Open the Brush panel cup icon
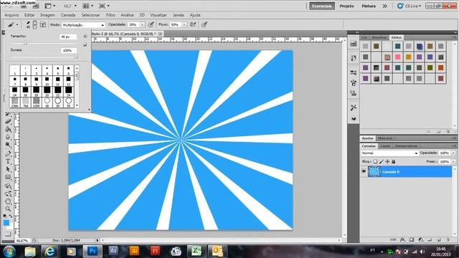Screen dimensions: 459x258 (354, 83)
